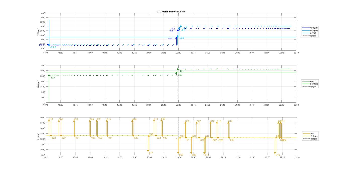Click the "630" roll data label
Viewport: 352px width, 174px height.
151,134
